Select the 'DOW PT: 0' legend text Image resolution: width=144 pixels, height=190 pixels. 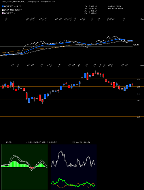pos(10,13)
